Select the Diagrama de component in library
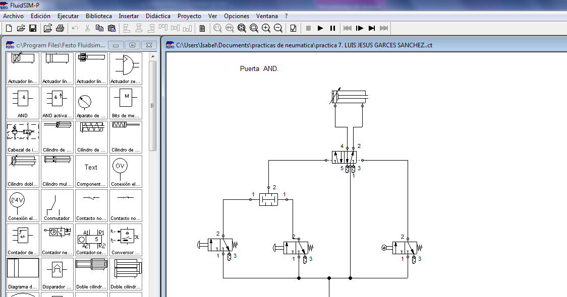 coord(23,274)
